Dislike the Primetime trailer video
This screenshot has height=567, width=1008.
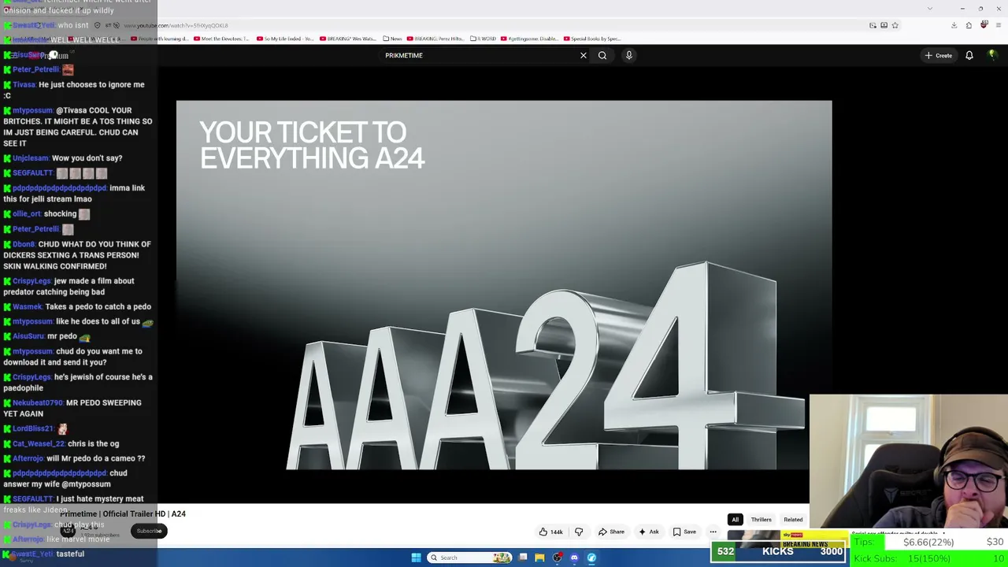579,532
